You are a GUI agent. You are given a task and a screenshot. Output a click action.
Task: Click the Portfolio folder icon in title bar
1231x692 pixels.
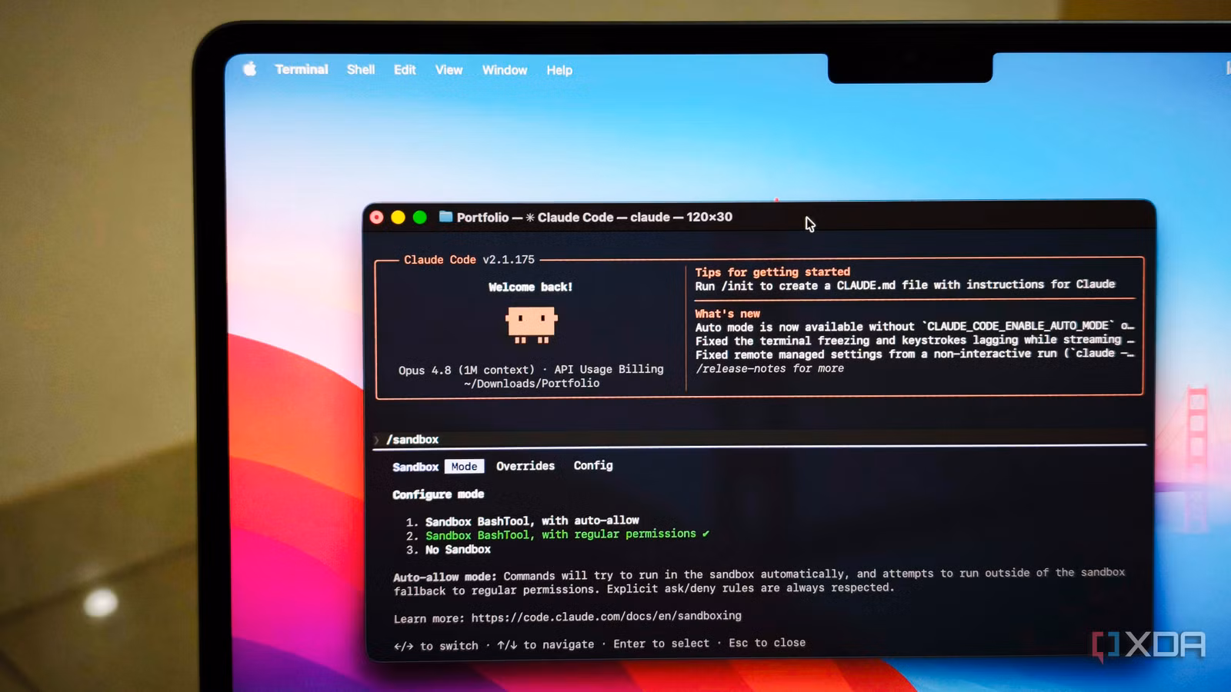(x=445, y=217)
